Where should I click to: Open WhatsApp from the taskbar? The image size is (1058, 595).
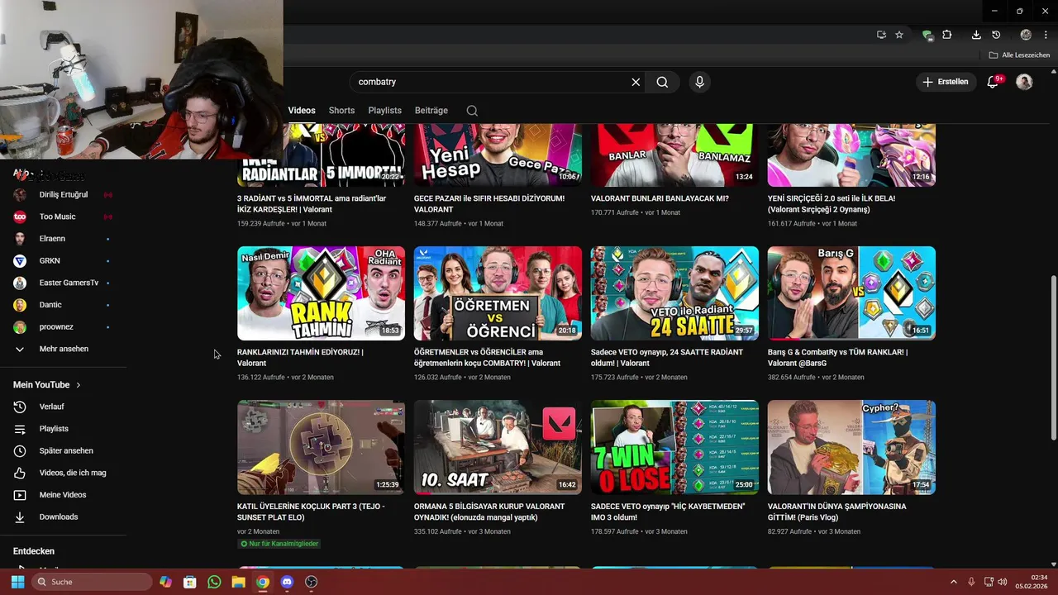click(x=214, y=582)
